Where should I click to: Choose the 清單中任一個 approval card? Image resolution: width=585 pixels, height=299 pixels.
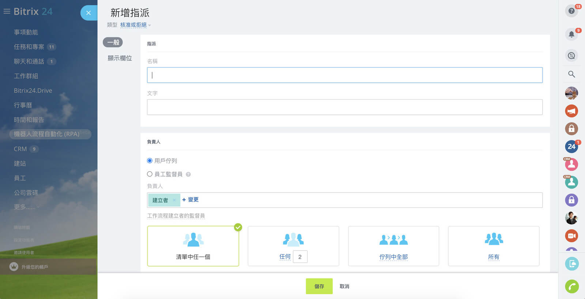[193, 246]
